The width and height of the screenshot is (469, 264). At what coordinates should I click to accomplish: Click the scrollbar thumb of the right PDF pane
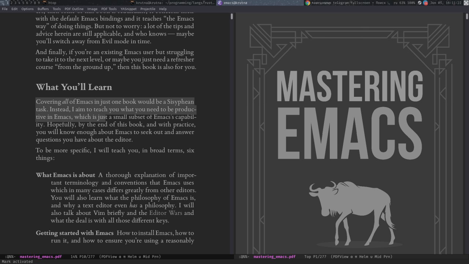[467, 16]
